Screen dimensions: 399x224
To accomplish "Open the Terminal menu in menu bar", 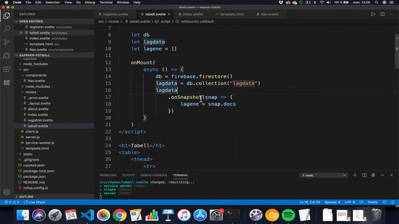I will coord(106,2).
